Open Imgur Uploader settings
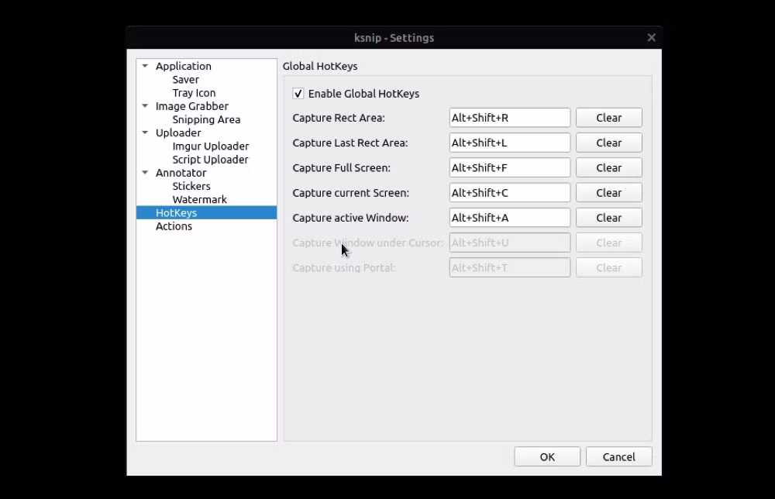Image resolution: width=775 pixels, height=499 pixels. [211, 146]
